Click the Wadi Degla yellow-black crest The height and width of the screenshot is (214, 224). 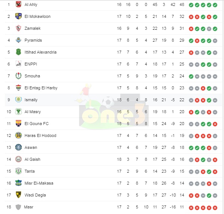[x=18, y=195]
